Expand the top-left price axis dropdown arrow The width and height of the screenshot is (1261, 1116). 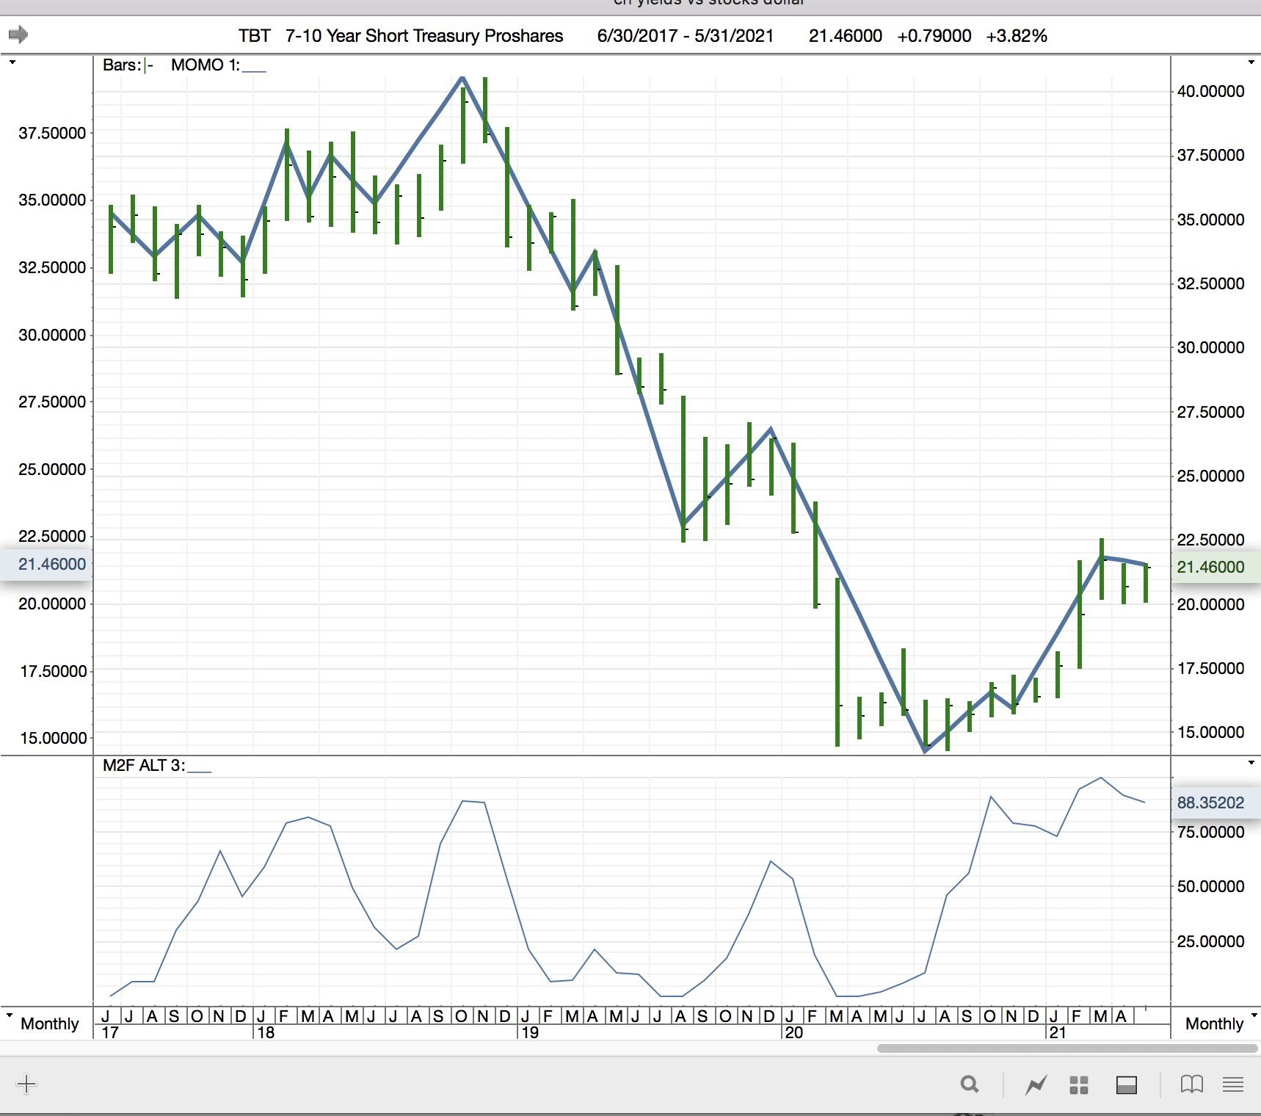coord(12,62)
